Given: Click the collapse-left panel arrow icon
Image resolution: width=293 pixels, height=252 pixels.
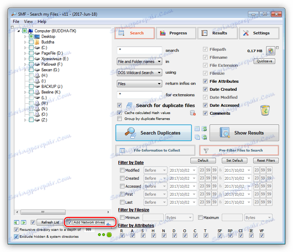Looking at the screenshot, I should click(x=16, y=222).
